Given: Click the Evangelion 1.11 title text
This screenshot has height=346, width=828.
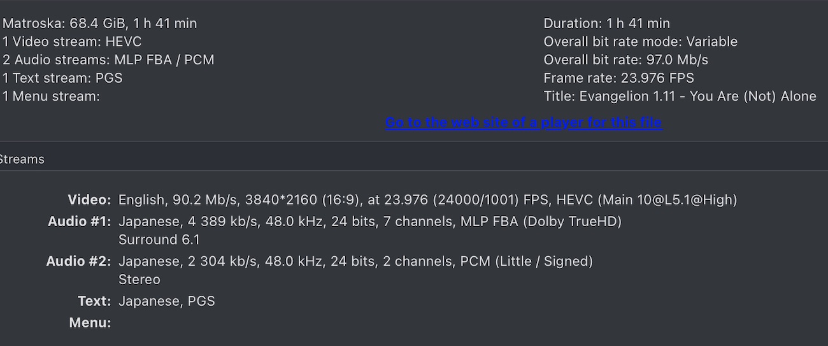Looking at the screenshot, I should tap(680, 96).
